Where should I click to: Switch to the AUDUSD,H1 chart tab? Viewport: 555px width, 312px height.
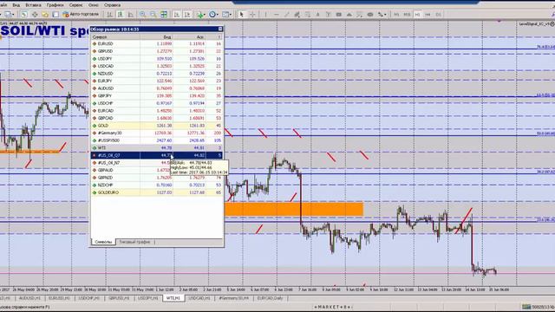pyautogui.click(x=29, y=298)
